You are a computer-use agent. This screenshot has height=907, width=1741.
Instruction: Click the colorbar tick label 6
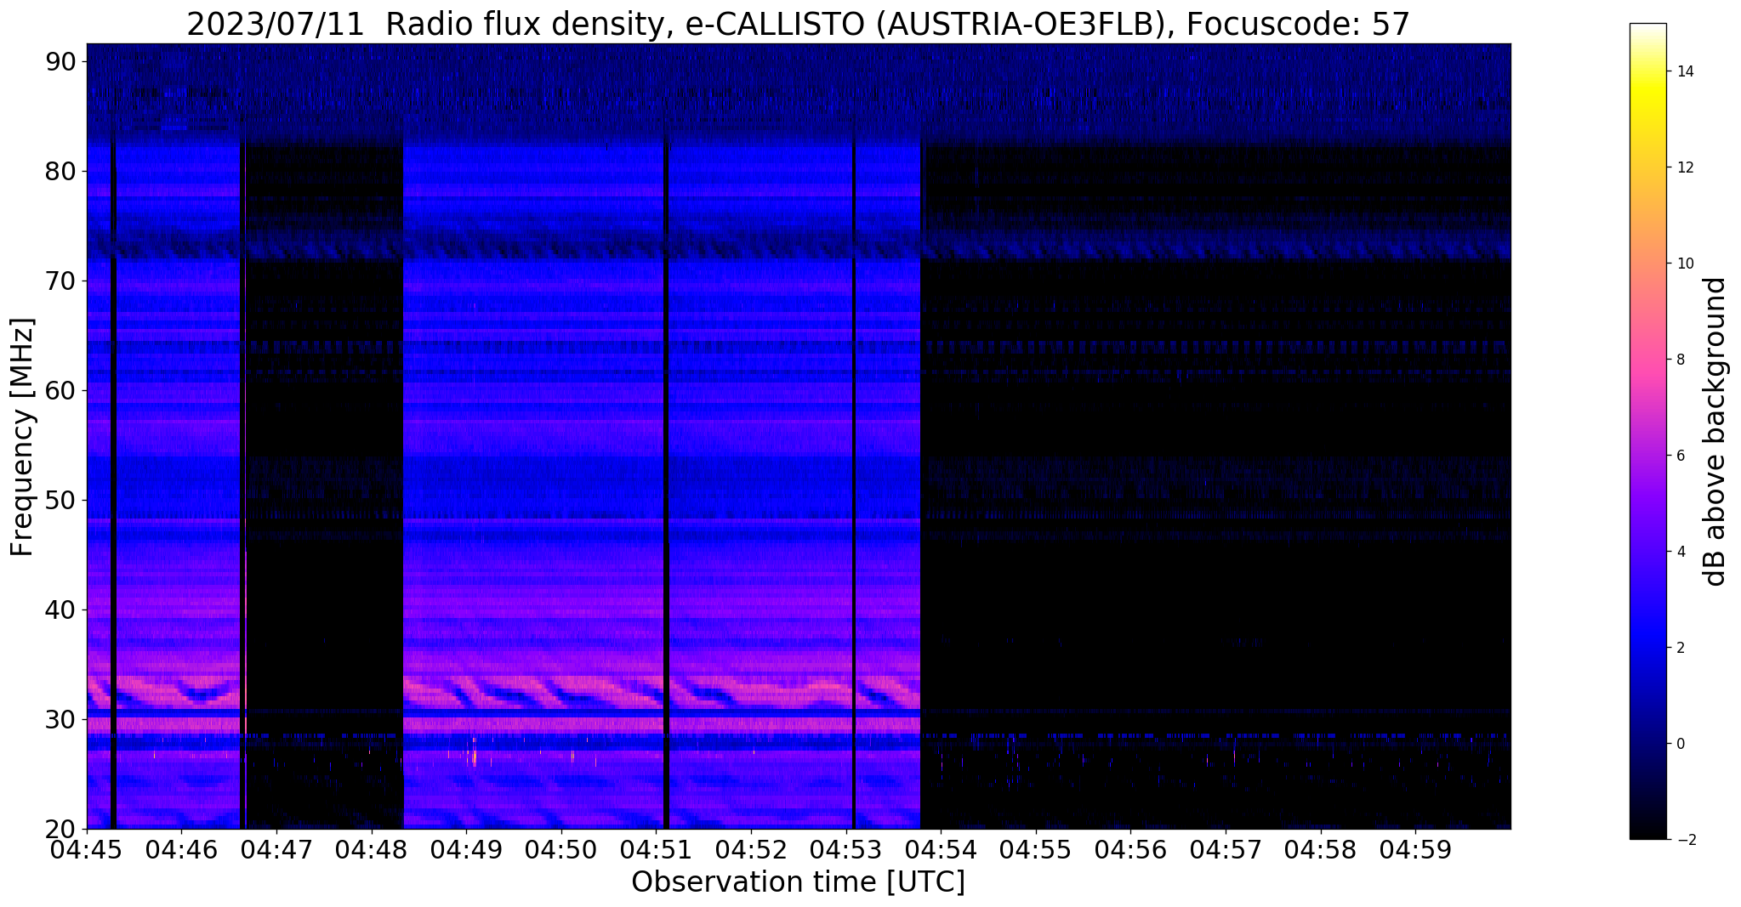point(1679,456)
